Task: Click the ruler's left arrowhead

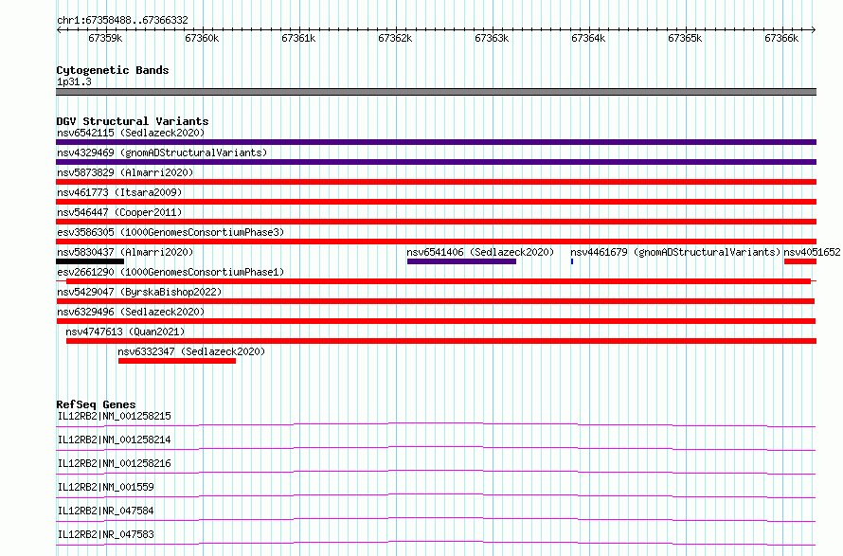Action: 59,30
